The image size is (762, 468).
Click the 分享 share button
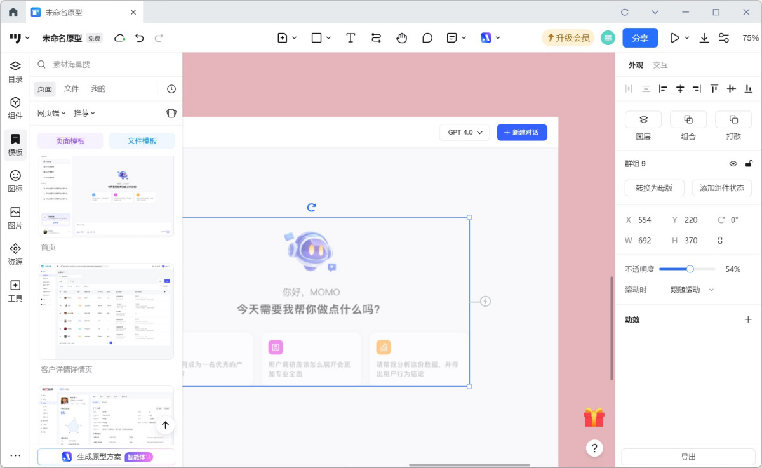click(640, 38)
